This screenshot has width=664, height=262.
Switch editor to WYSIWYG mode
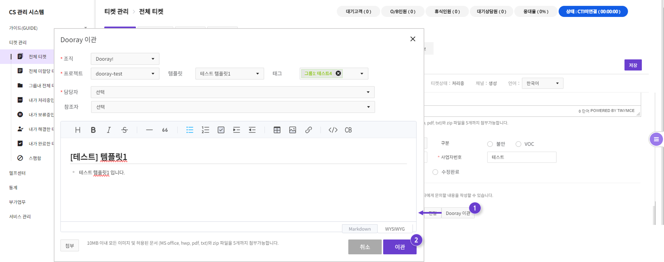click(395, 229)
